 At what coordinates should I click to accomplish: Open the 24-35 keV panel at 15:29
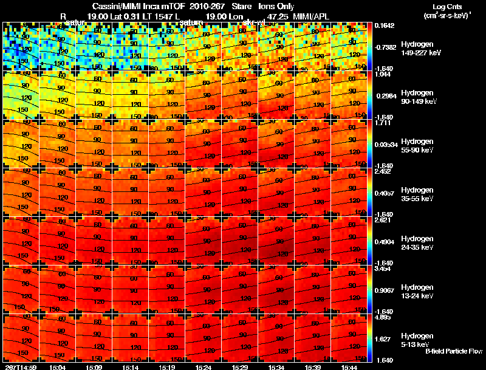pos(240,241)
